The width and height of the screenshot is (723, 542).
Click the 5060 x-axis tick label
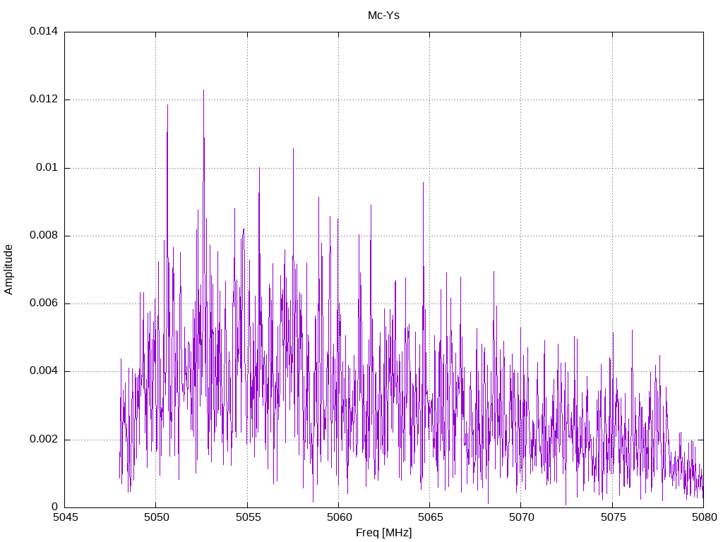pos(339,517)
